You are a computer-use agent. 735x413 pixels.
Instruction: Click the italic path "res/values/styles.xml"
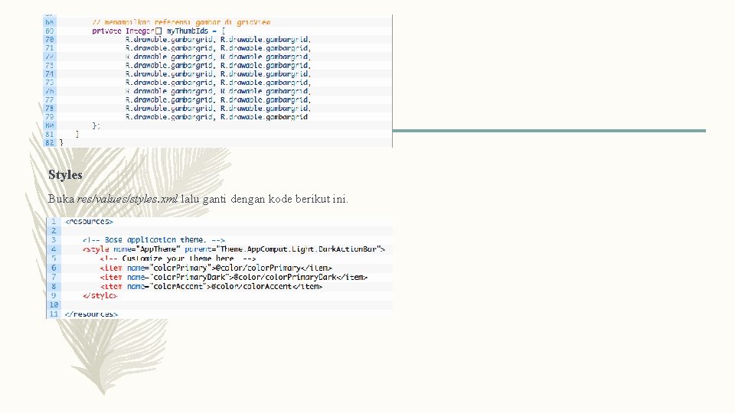click(x=128, y=199)
